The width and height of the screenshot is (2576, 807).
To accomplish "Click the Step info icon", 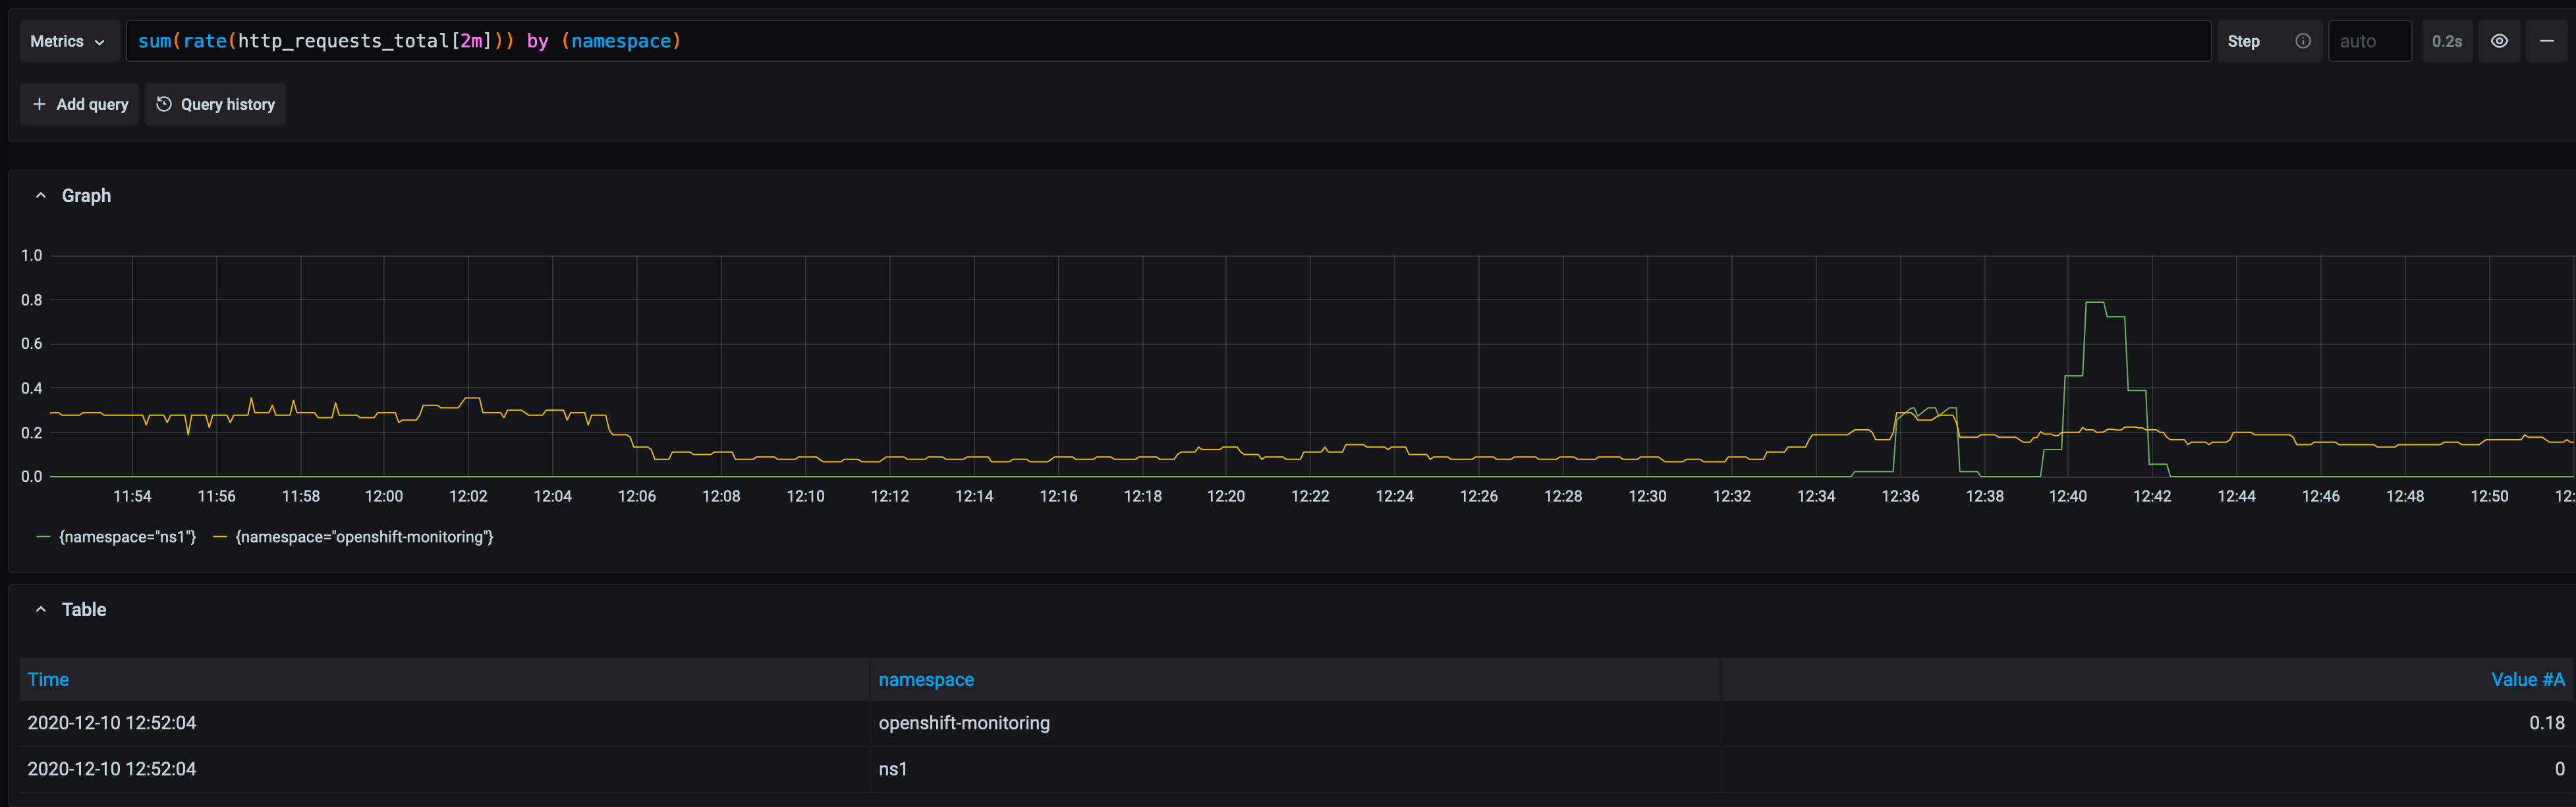I will 2302,41.
